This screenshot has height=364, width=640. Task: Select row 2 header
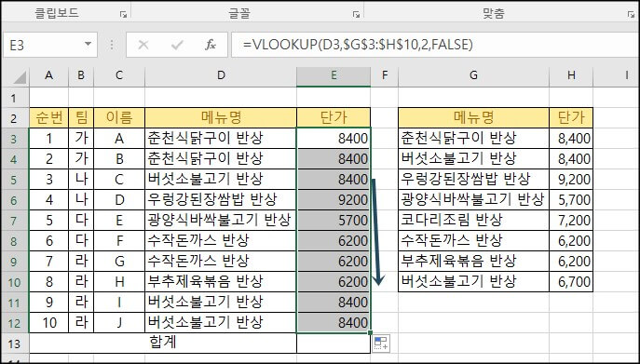click(14, 118)
